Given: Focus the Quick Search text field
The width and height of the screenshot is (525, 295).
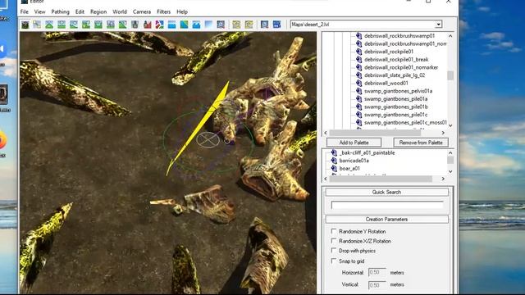Looking at the screenshot, I should point(387,205).
